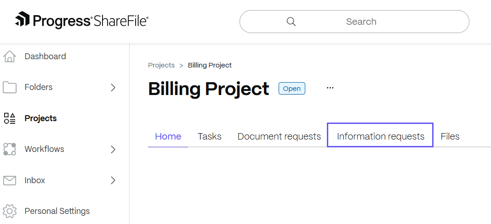This screenshot has width=491, height=224.
Task: Switch to the Tasks tab
Action: click(210, 136)
